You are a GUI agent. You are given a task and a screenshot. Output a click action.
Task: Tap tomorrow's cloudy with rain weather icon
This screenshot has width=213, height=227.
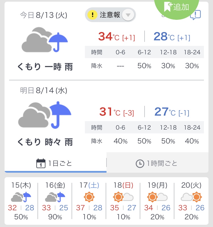click(45, 115)
